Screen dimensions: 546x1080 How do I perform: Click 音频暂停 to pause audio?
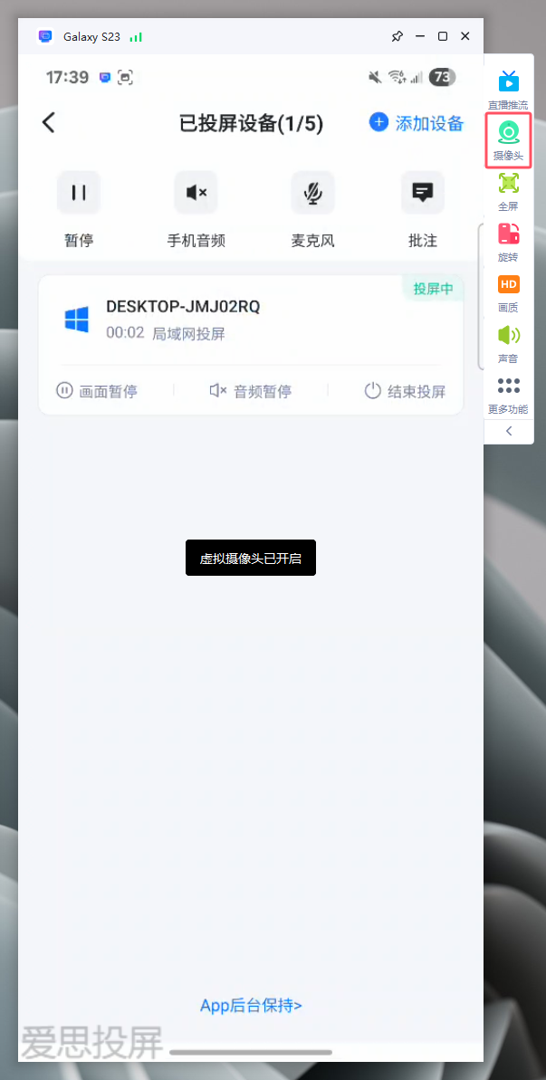click(251, 391)
